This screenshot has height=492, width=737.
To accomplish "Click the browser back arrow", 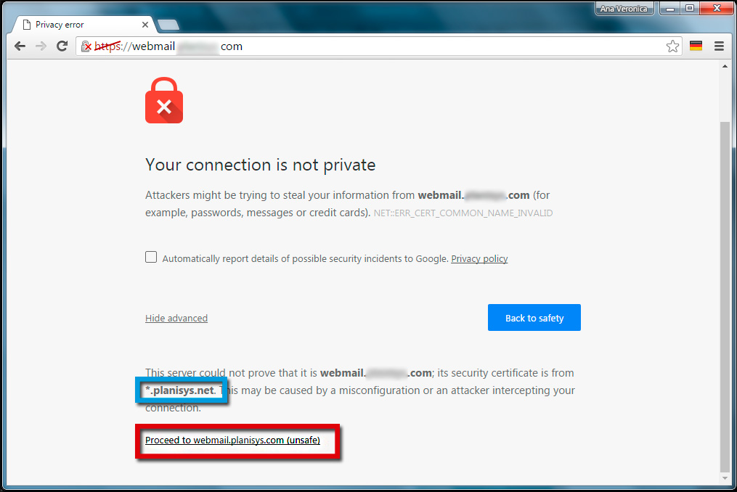I will pos(20,46).
